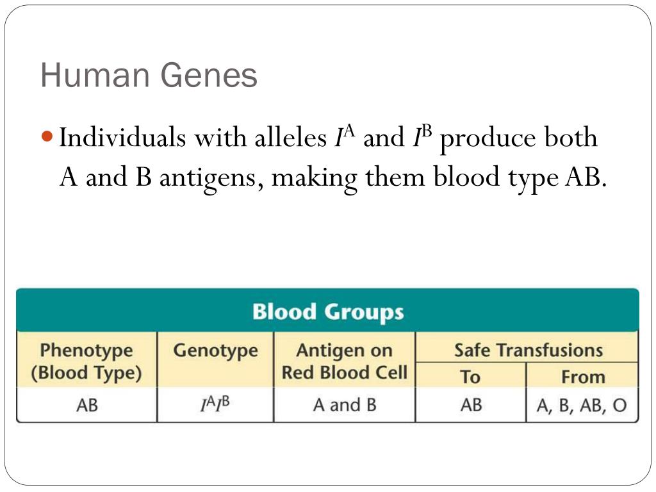Click the Phenotype (Blood Type) column header
The width and height of the screenshot is (656, 492).
pos(86,361)
